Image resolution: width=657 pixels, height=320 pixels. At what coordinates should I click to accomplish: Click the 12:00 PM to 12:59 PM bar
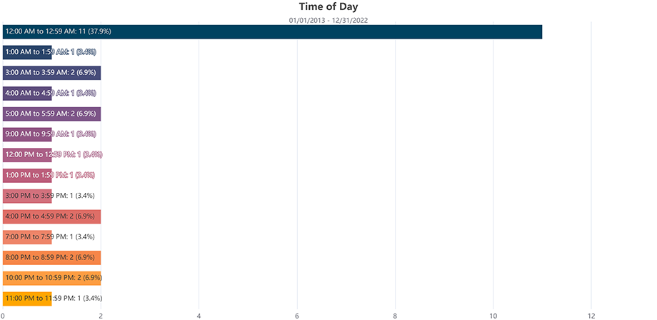[x=27, y=155]
